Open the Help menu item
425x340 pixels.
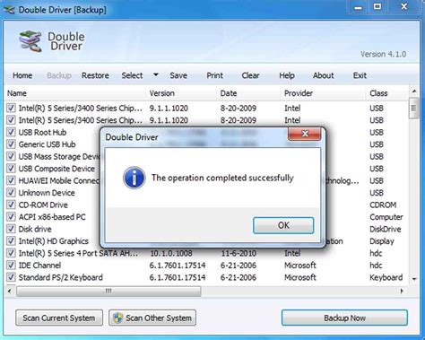(287, 75)
